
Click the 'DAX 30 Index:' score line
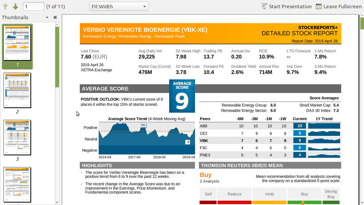click(322, 111)
